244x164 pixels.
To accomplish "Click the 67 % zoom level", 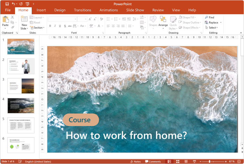I will click(232, 162).
